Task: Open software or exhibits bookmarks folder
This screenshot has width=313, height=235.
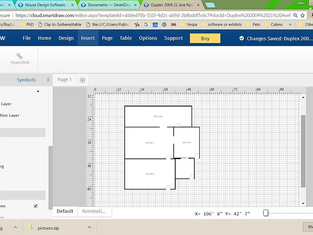Action: coord(222,24)
